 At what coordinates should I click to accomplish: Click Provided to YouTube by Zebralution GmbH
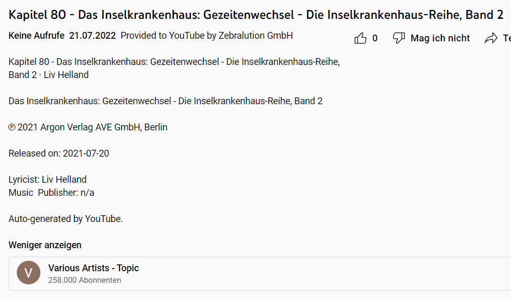coord(206,36)
